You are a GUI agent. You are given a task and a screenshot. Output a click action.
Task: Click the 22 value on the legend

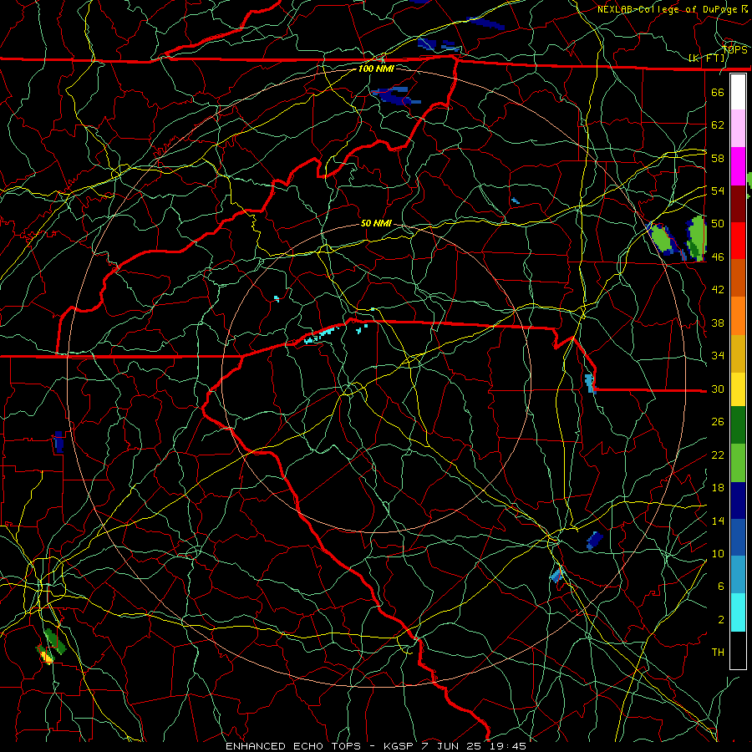[718, 455]
